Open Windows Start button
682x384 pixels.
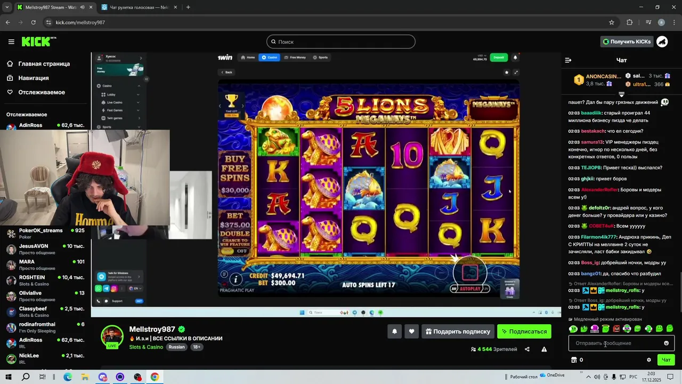click(x=10, y=377)
